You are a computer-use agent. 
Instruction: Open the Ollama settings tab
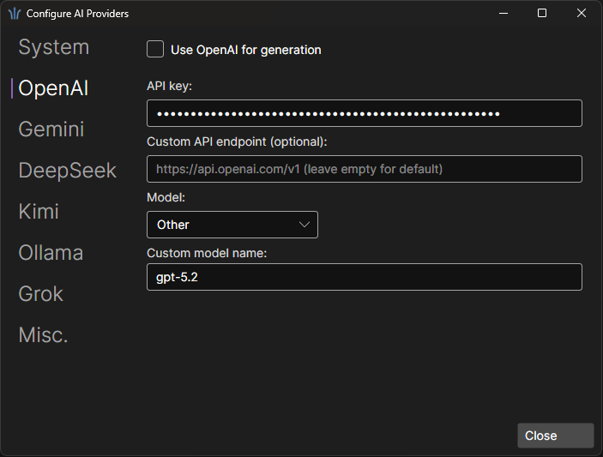pyautogui.click(x=51, y=253)
